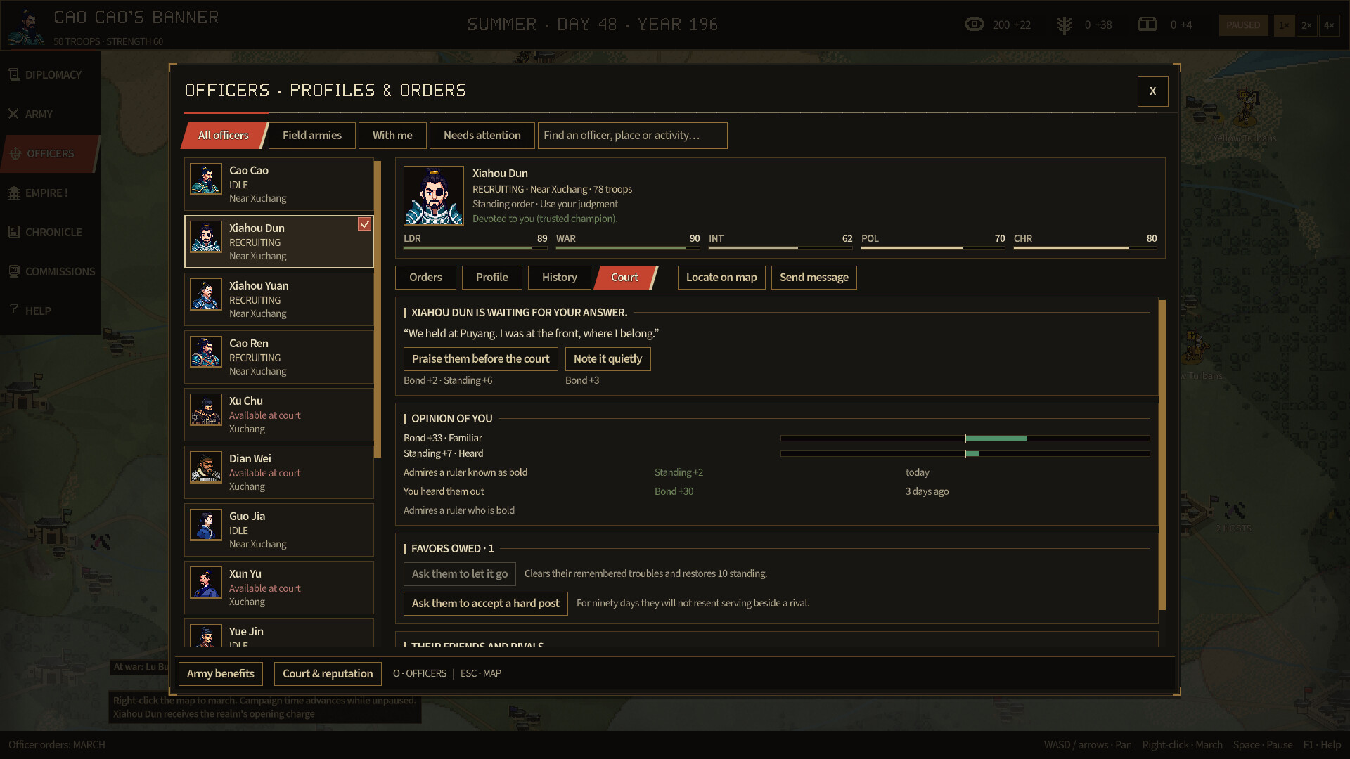Show officers With me tab
The image size is (1350, 759).
pyautogui.click(x=392, y=136)
